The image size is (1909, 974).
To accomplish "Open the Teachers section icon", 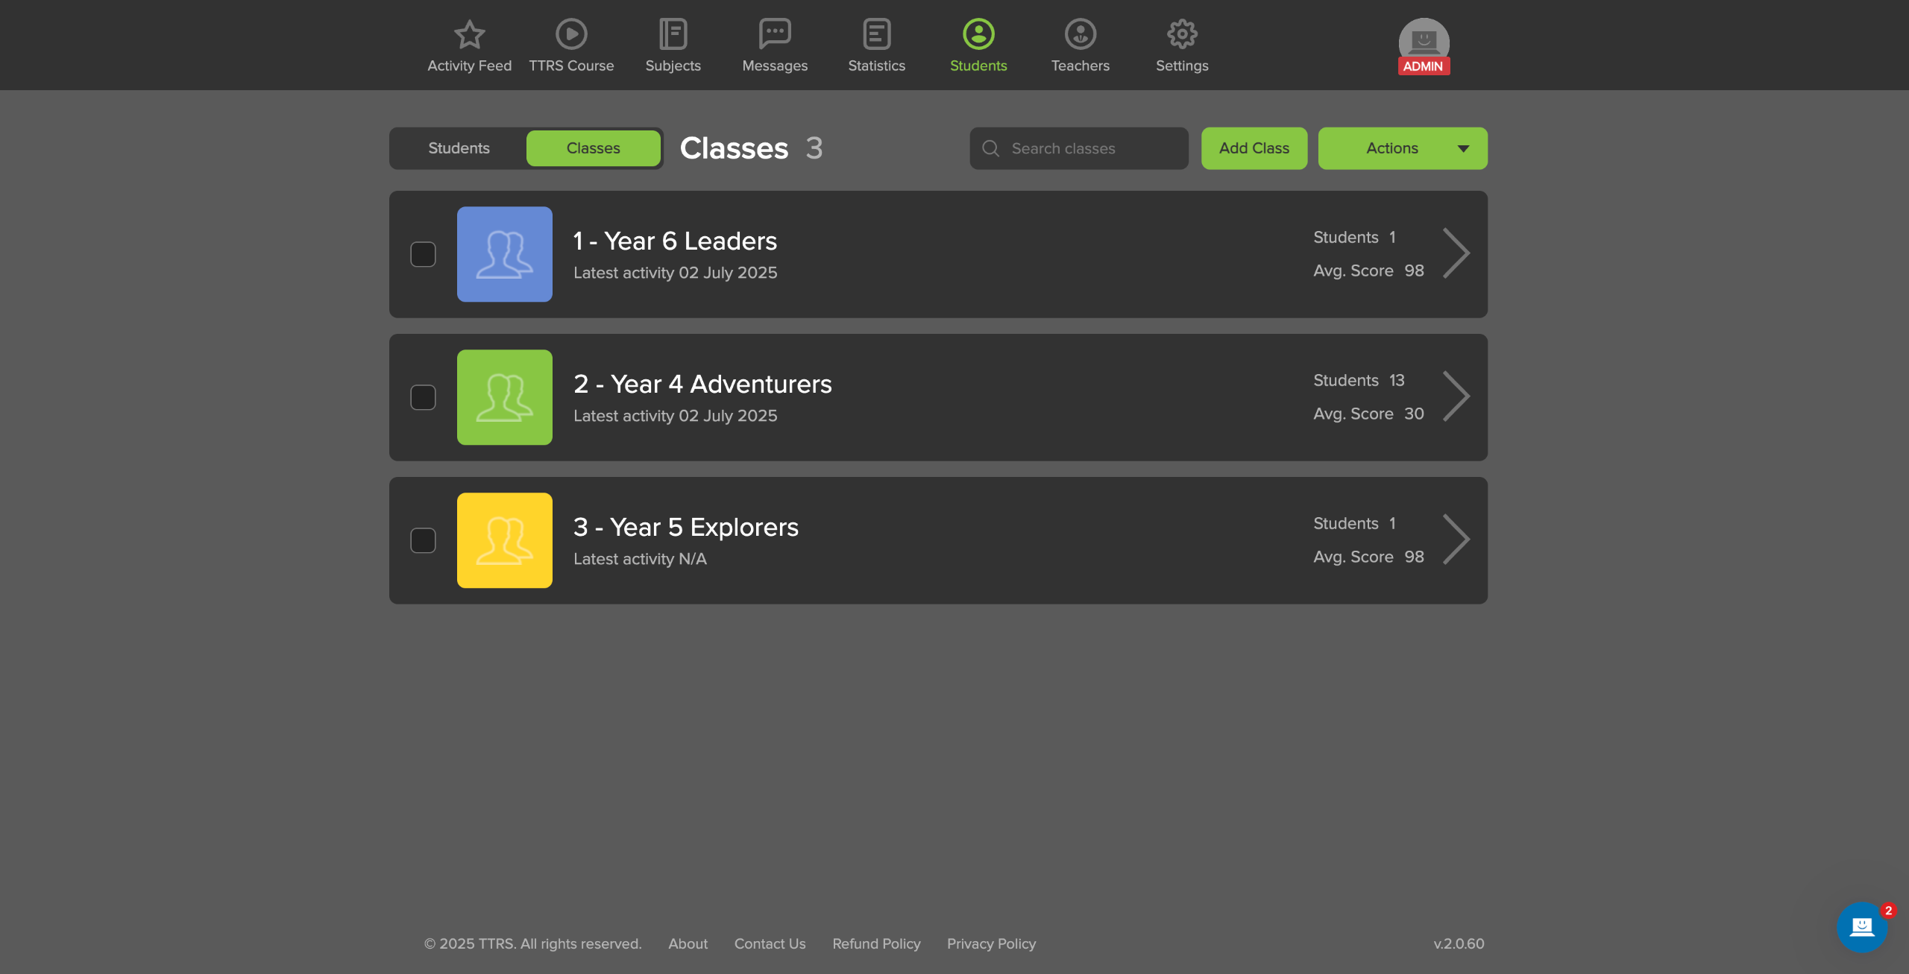I will 1080,34.
